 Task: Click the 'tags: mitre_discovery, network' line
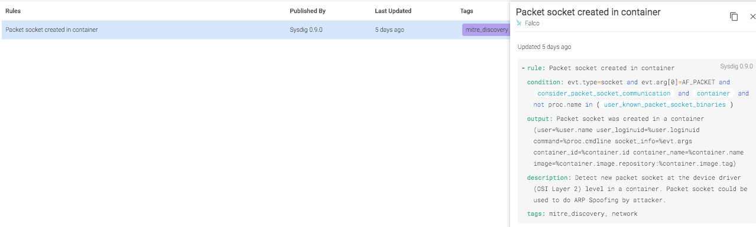pos(582,213)
